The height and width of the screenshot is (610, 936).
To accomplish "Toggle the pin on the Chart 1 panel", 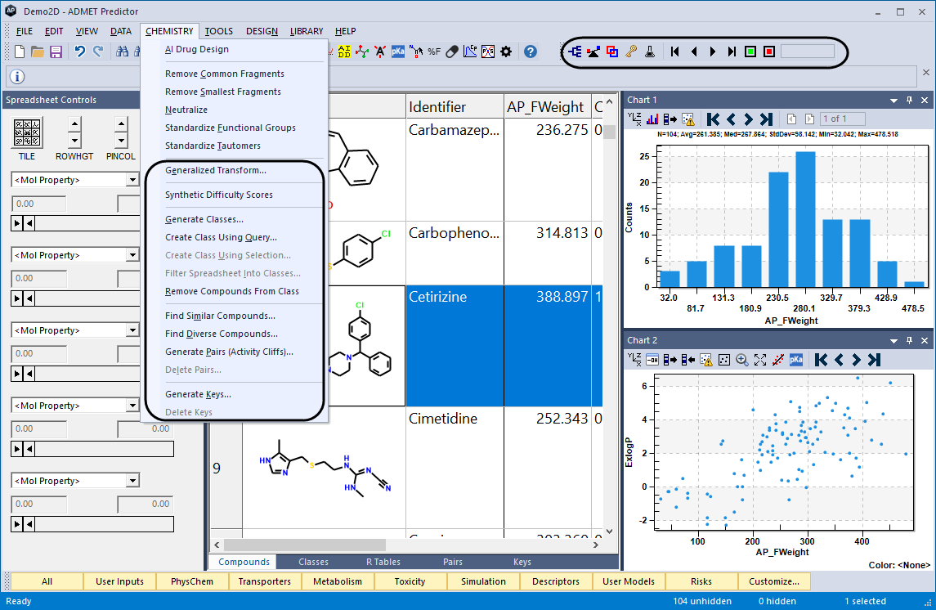I will (909, 101).
